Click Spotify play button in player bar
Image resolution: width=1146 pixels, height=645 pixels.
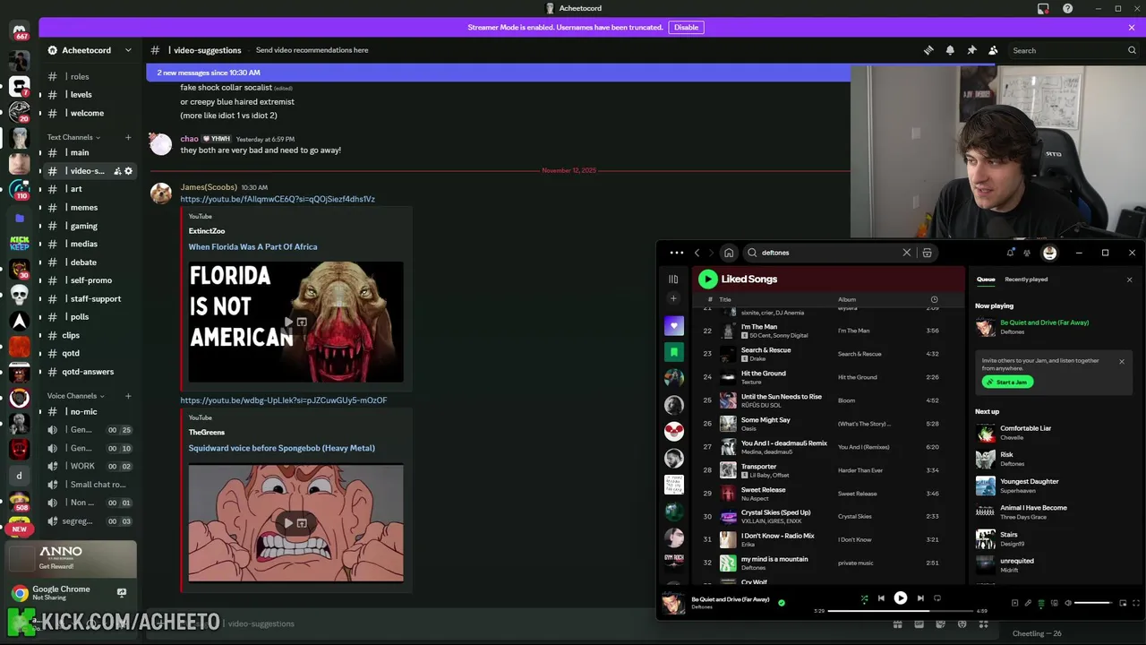click(x=901, y=598)
